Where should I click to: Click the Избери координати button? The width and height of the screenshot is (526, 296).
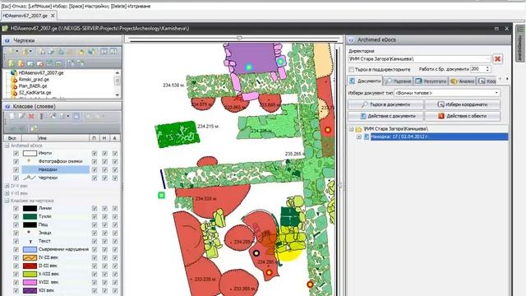pos(463,104)
